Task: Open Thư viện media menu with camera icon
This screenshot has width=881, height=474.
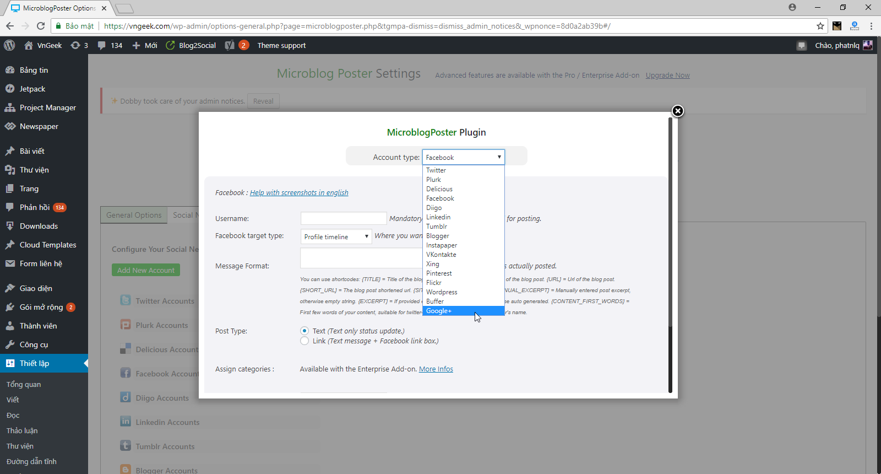Action: [x=44, y=170]
